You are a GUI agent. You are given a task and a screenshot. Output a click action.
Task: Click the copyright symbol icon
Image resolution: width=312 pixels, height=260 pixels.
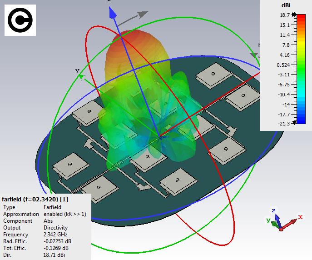[x=20, y=21]
